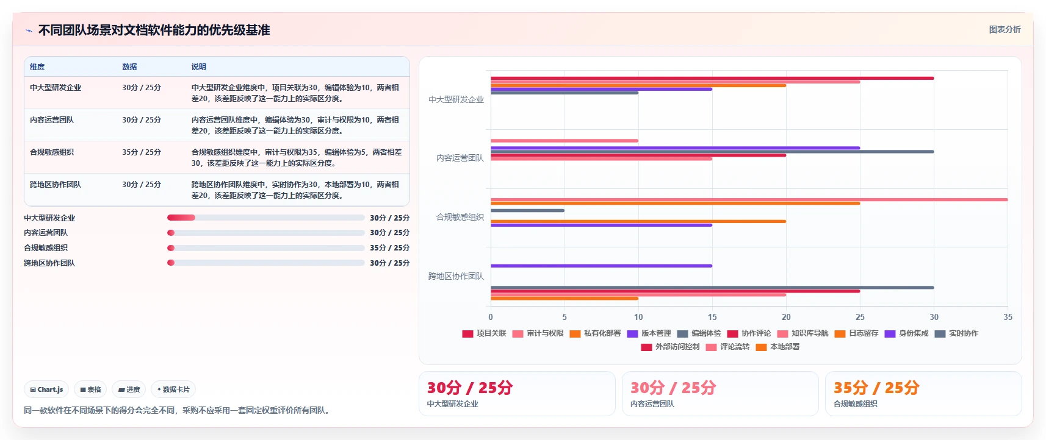Click the 合规敏感组织 chart axis label

click(460, 217)
